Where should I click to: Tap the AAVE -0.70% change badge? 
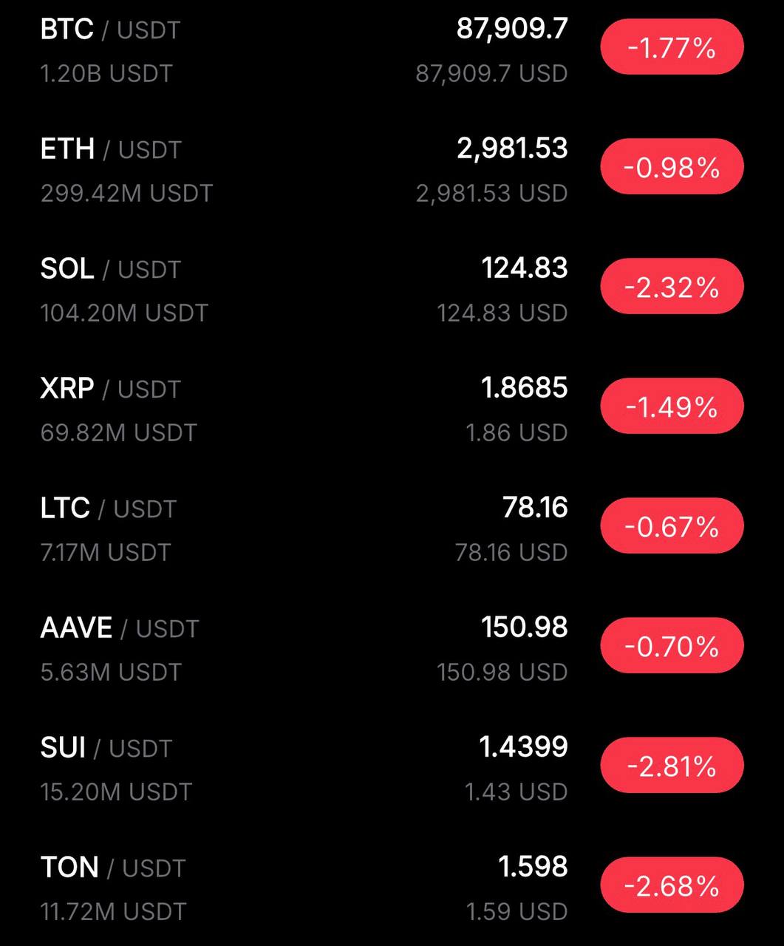click(672, 646)
